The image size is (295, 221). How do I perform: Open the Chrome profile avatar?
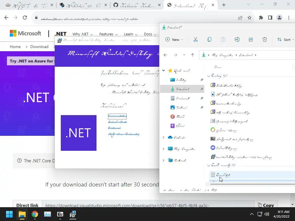tap(279, 18)
